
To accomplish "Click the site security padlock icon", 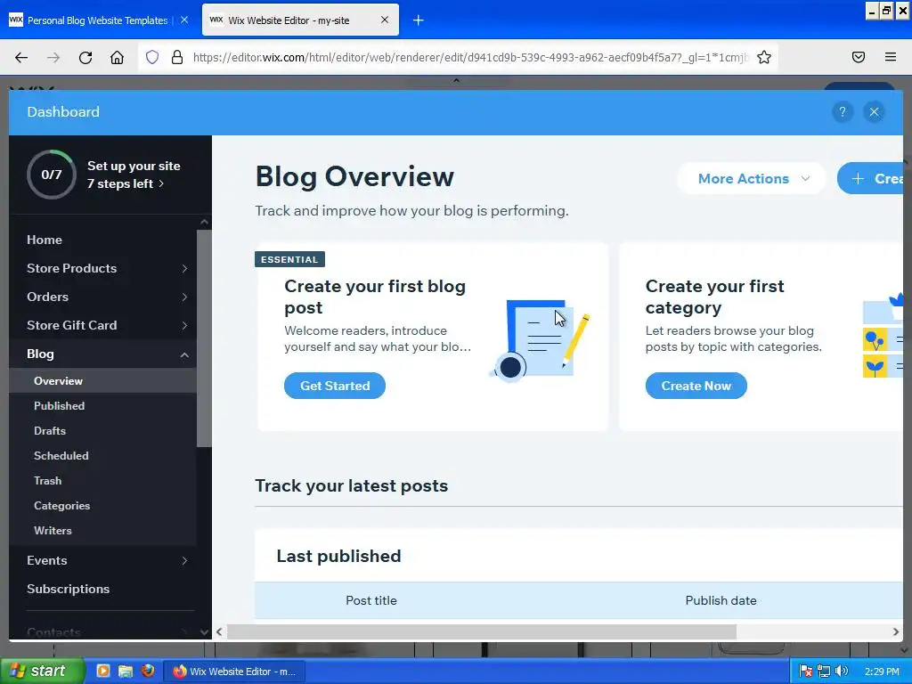I will pyautogui.click(x=177, y=57).
